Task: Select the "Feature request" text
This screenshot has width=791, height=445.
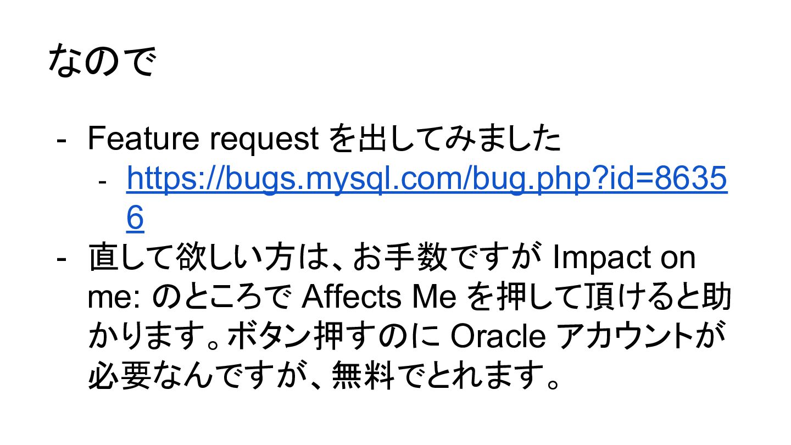Action: [203, 139]
